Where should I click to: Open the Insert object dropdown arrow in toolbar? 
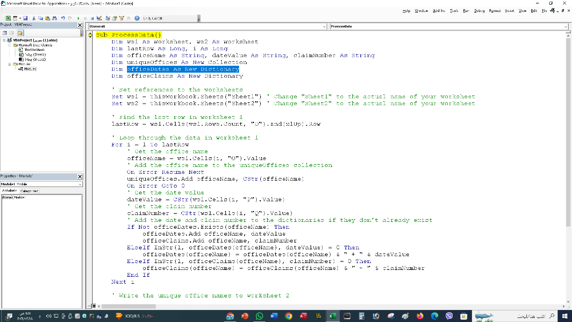pos(20,18)
